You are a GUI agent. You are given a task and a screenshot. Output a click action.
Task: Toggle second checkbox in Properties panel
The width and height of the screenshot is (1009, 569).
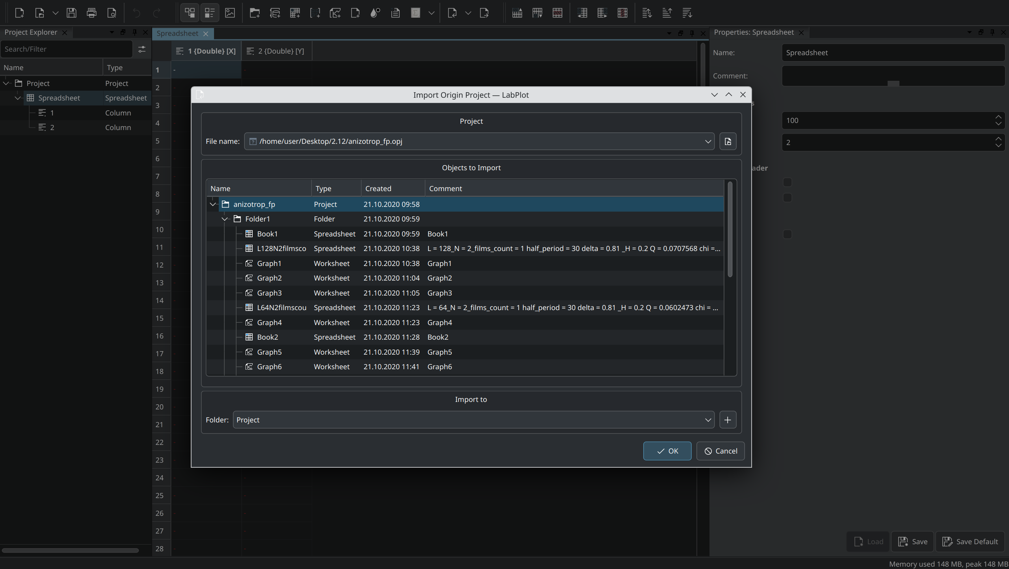pos(787,198)
